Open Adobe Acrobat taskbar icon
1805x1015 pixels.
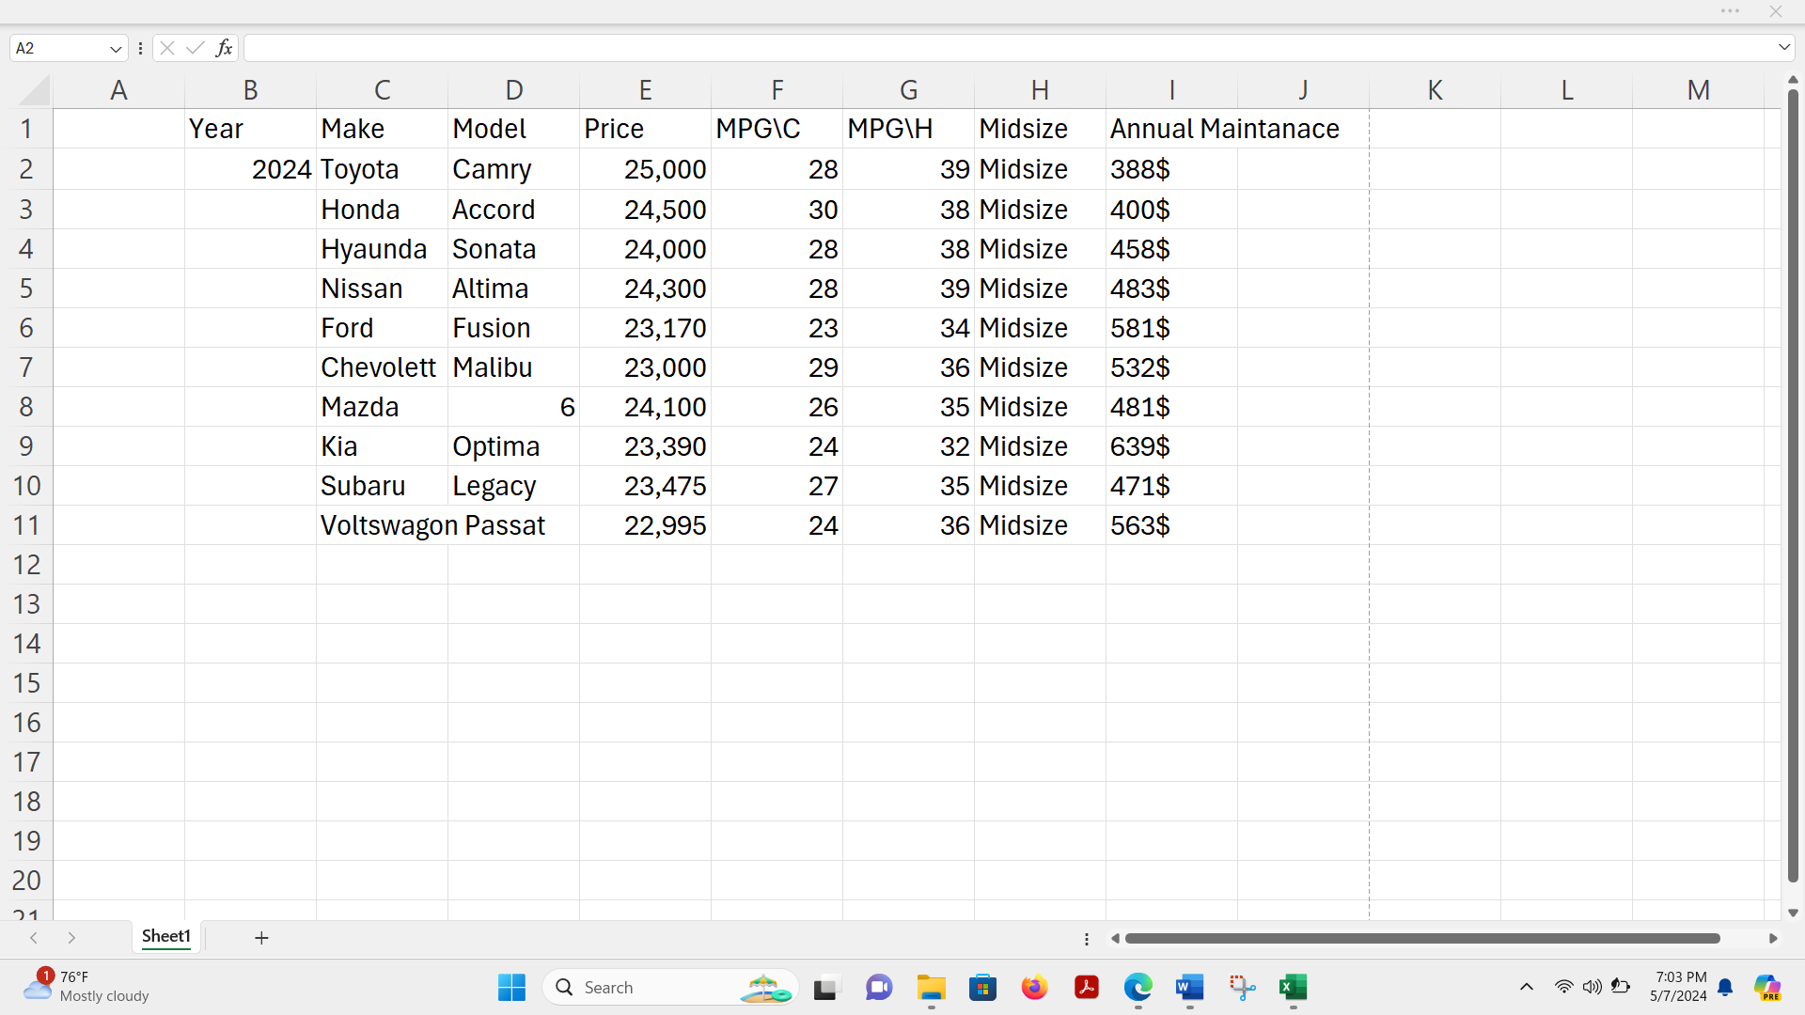pos(1087,988)
